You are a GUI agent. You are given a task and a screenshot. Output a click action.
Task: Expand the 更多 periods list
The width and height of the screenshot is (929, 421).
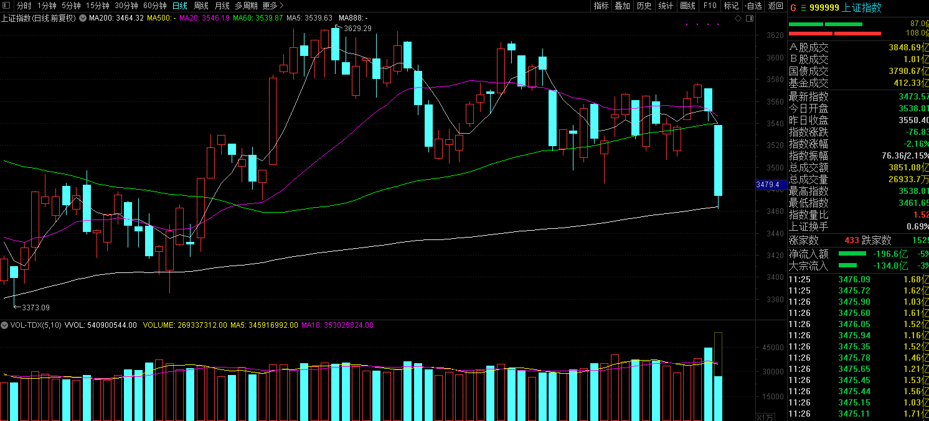(273, 6)
